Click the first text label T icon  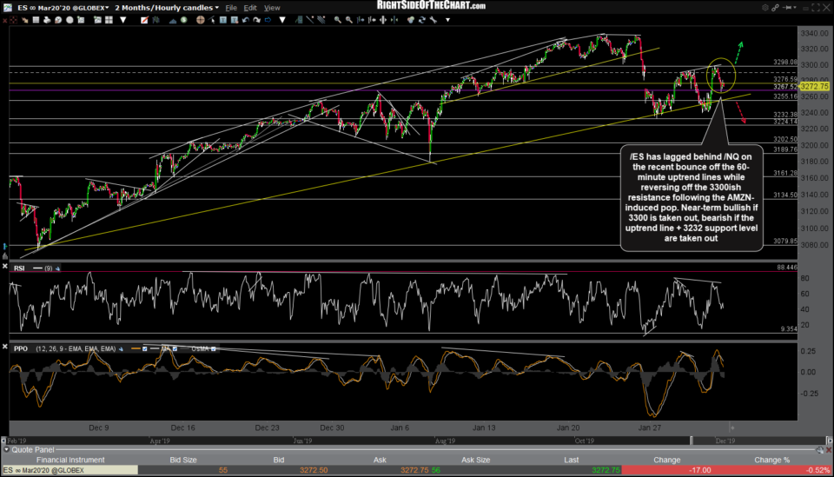pos(223,20)
